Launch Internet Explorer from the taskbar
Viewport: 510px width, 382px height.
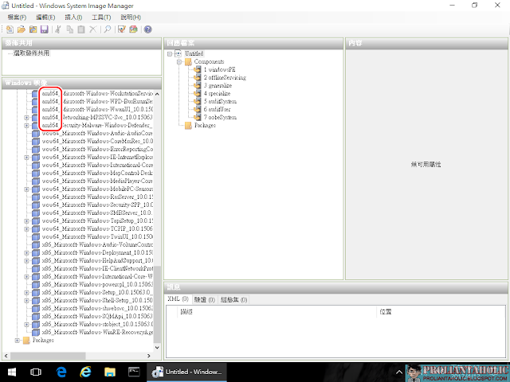click(85, 372)
